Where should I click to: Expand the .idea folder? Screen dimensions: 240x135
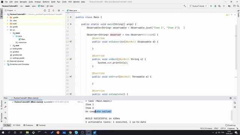coord(7,21)
